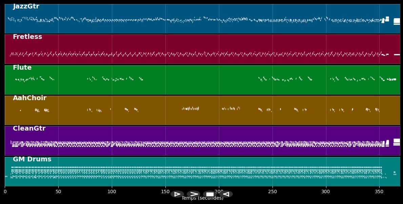The width and height of the screenshot is (403, 204).
Task: Select the GM Drums track label
Action: 32,159
